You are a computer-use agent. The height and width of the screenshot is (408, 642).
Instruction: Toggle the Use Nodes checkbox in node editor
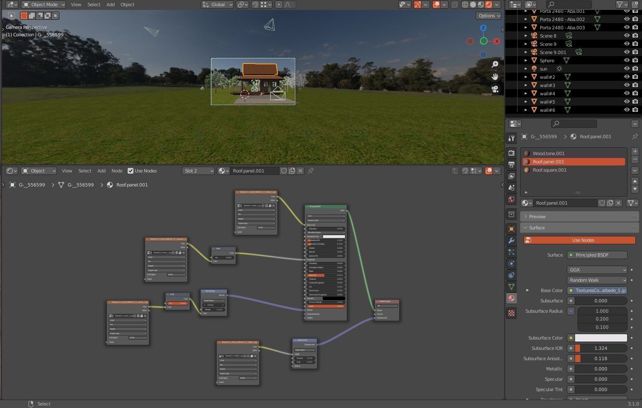(x=131, y=171)
